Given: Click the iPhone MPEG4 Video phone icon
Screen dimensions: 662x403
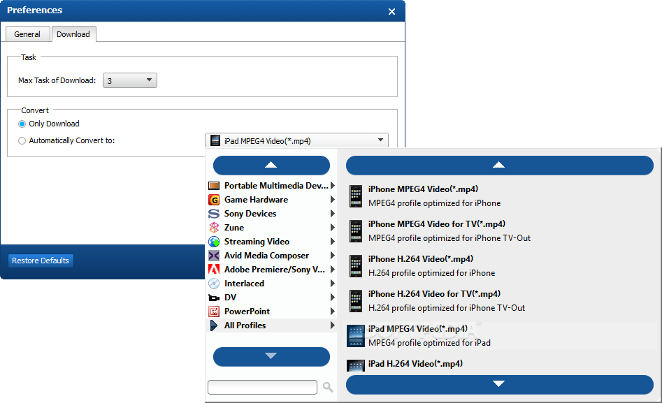Looking at the screenshot, I should click(x=356, y=196).
